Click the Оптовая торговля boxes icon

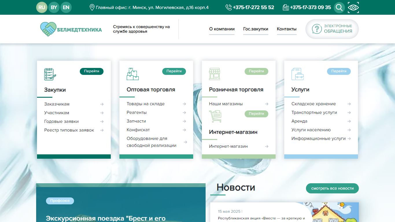(133, 74)
